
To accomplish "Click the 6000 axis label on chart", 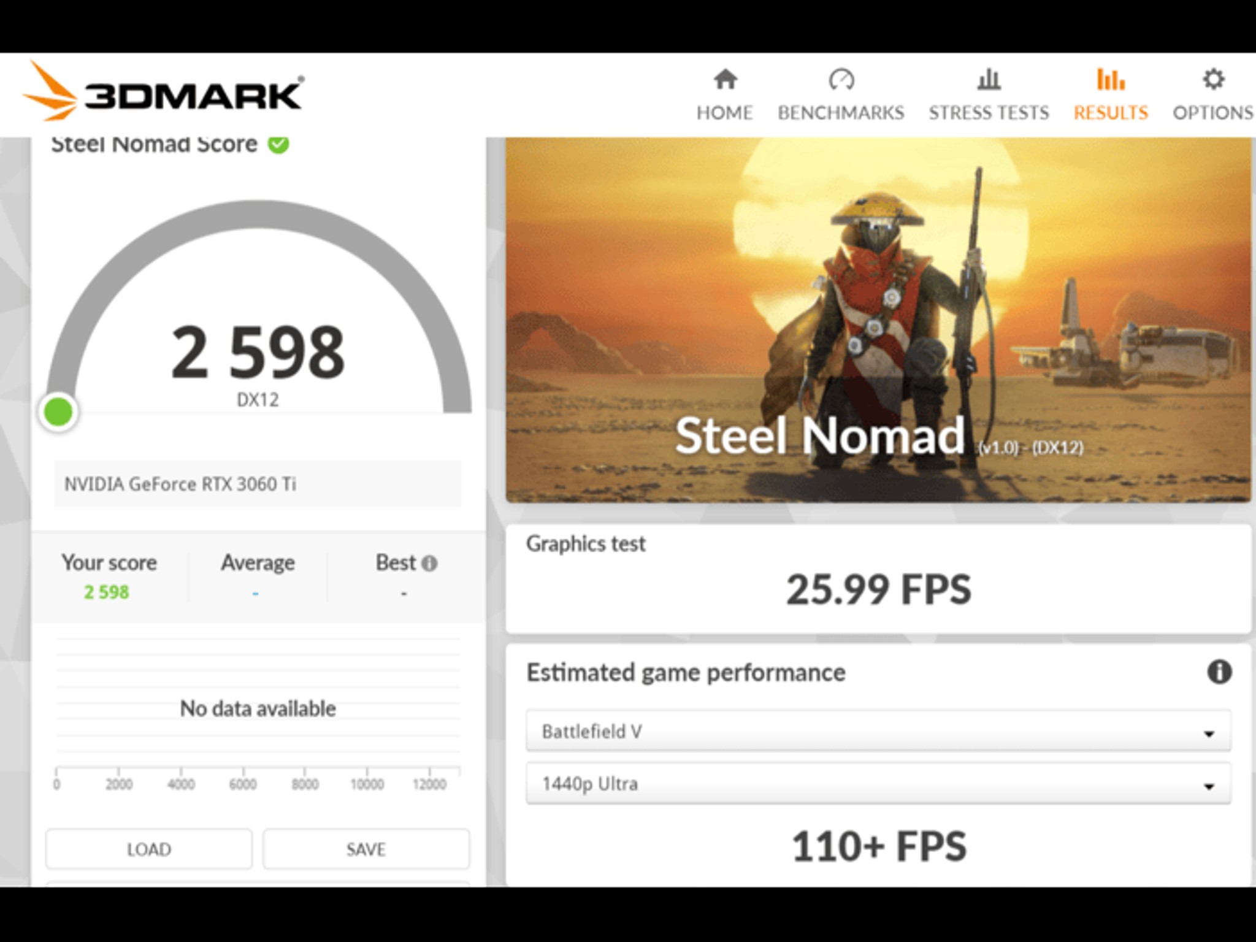I will click(x=243, y=784).
